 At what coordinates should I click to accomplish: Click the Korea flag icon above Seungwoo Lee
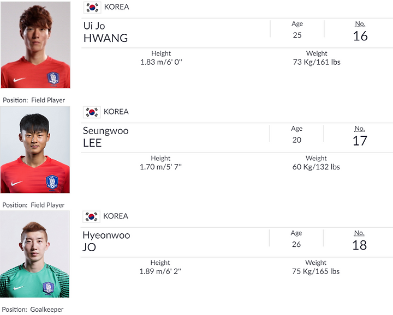[92, 112]
